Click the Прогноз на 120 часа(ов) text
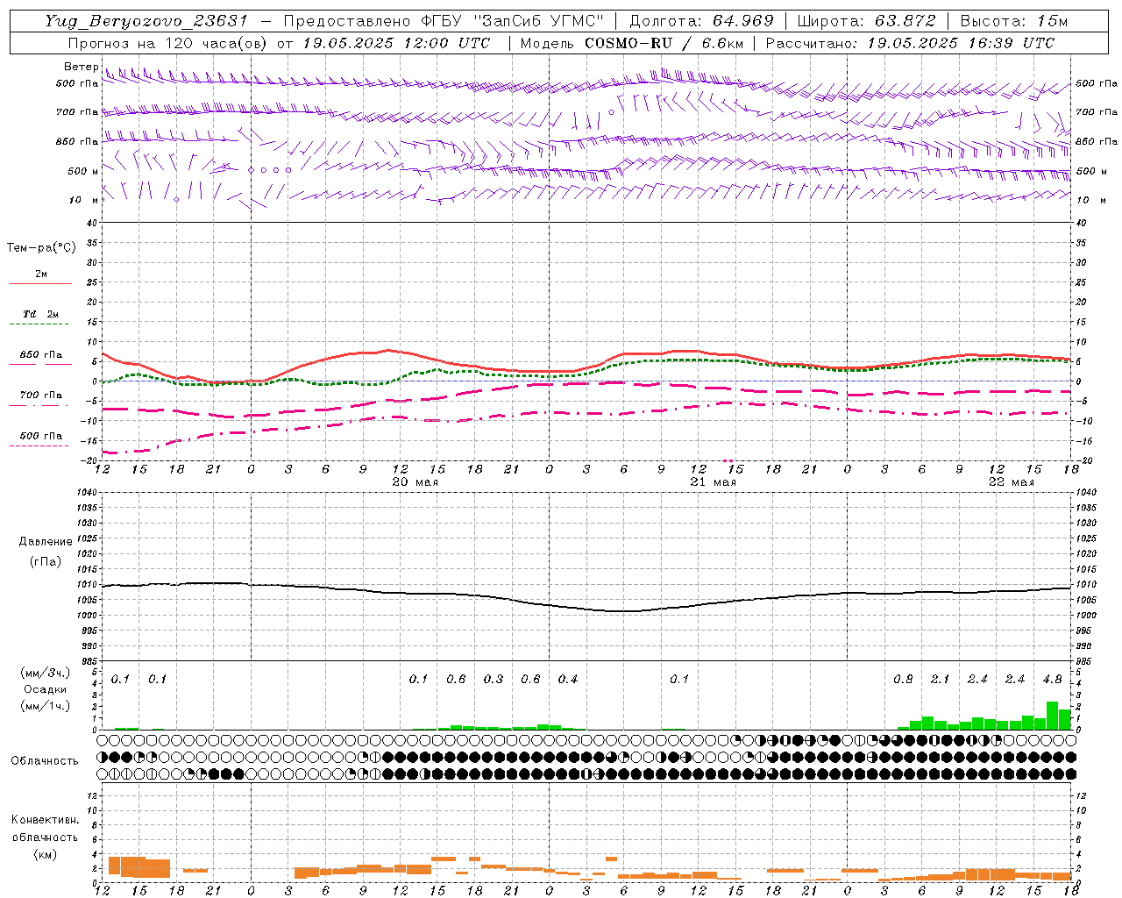The width and height of the screenshot is (1122, 898). point(169,43)
